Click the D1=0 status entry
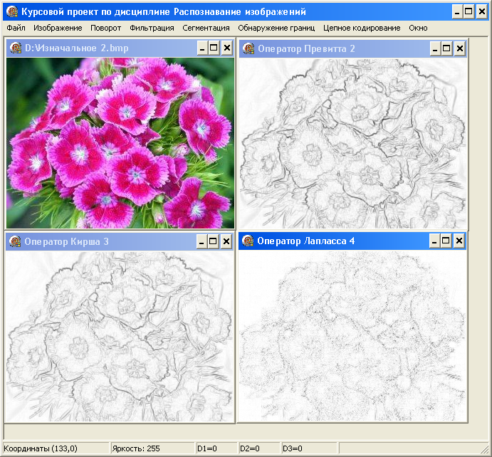 (206, 448)
